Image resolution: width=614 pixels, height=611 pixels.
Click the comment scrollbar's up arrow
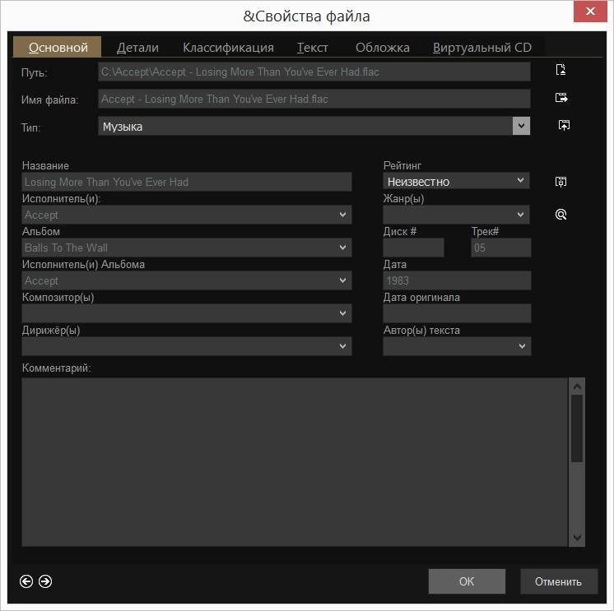[x=577, y=387]
